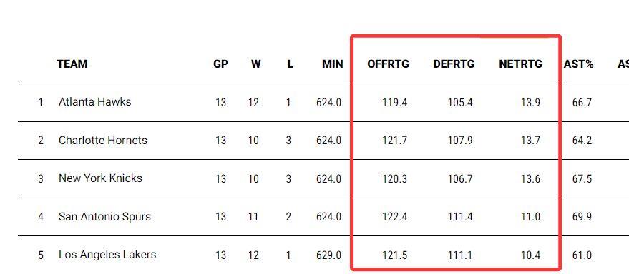Sort table by the TEAM column header
The image size is (629, 274).
(x=72, y=64)
